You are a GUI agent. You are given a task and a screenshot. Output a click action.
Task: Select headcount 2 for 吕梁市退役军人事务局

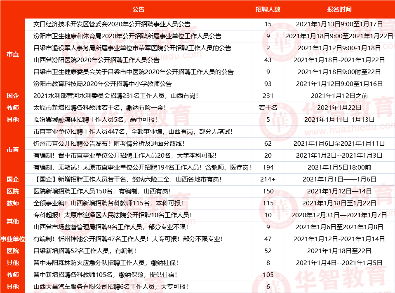tap(268, 48)
